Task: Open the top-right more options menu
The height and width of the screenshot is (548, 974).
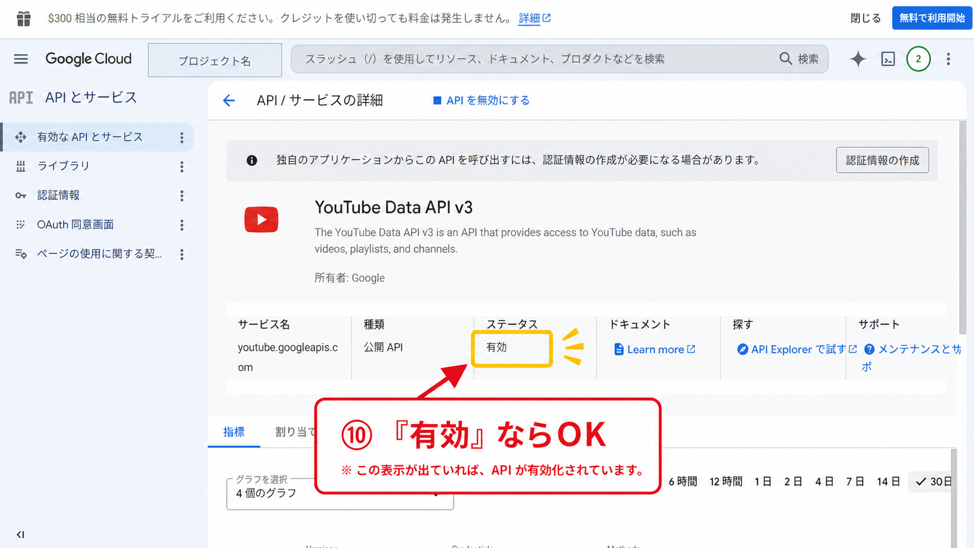Action: tap(948, 59)
